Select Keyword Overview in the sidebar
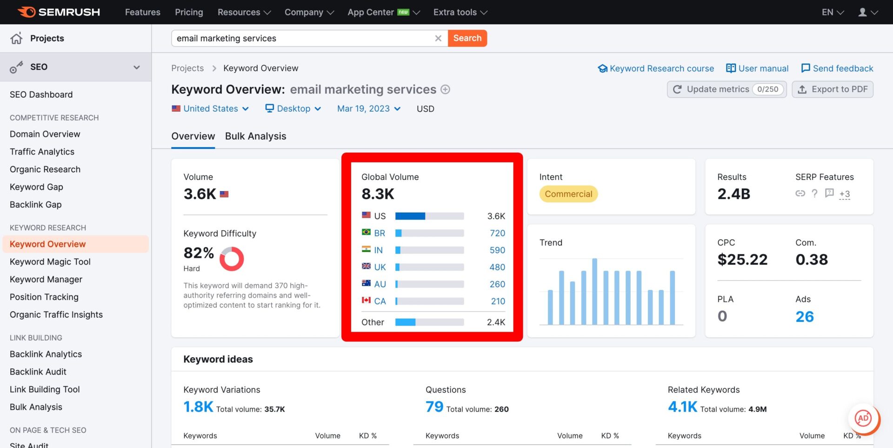 click(x=75, y=244)
